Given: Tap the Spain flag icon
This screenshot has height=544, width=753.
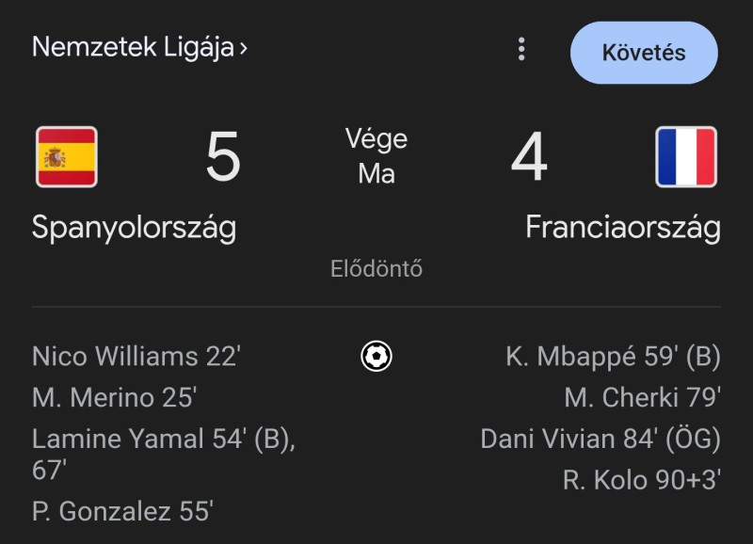Looking at the screenshot, I should (67, 156).
